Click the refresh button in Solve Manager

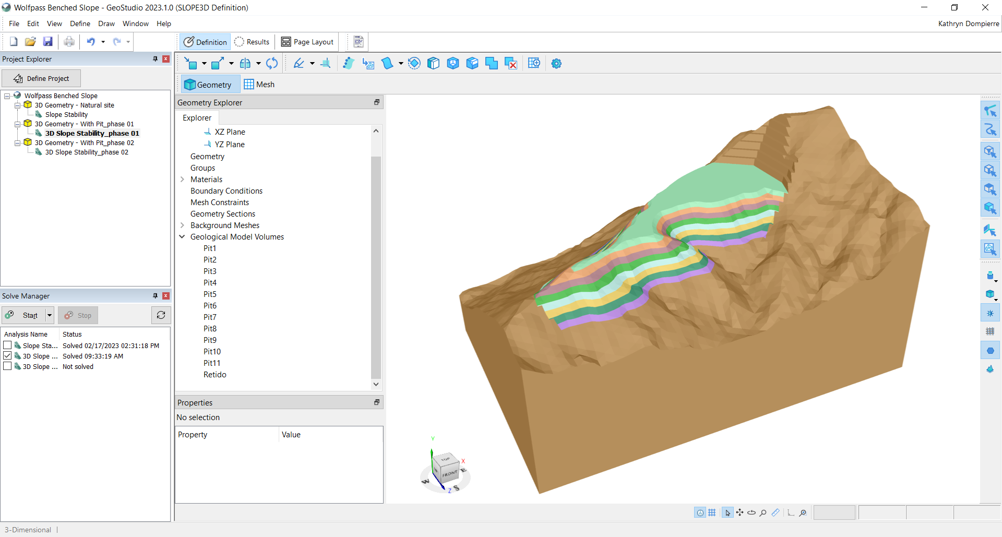click(x=161, y=315)
